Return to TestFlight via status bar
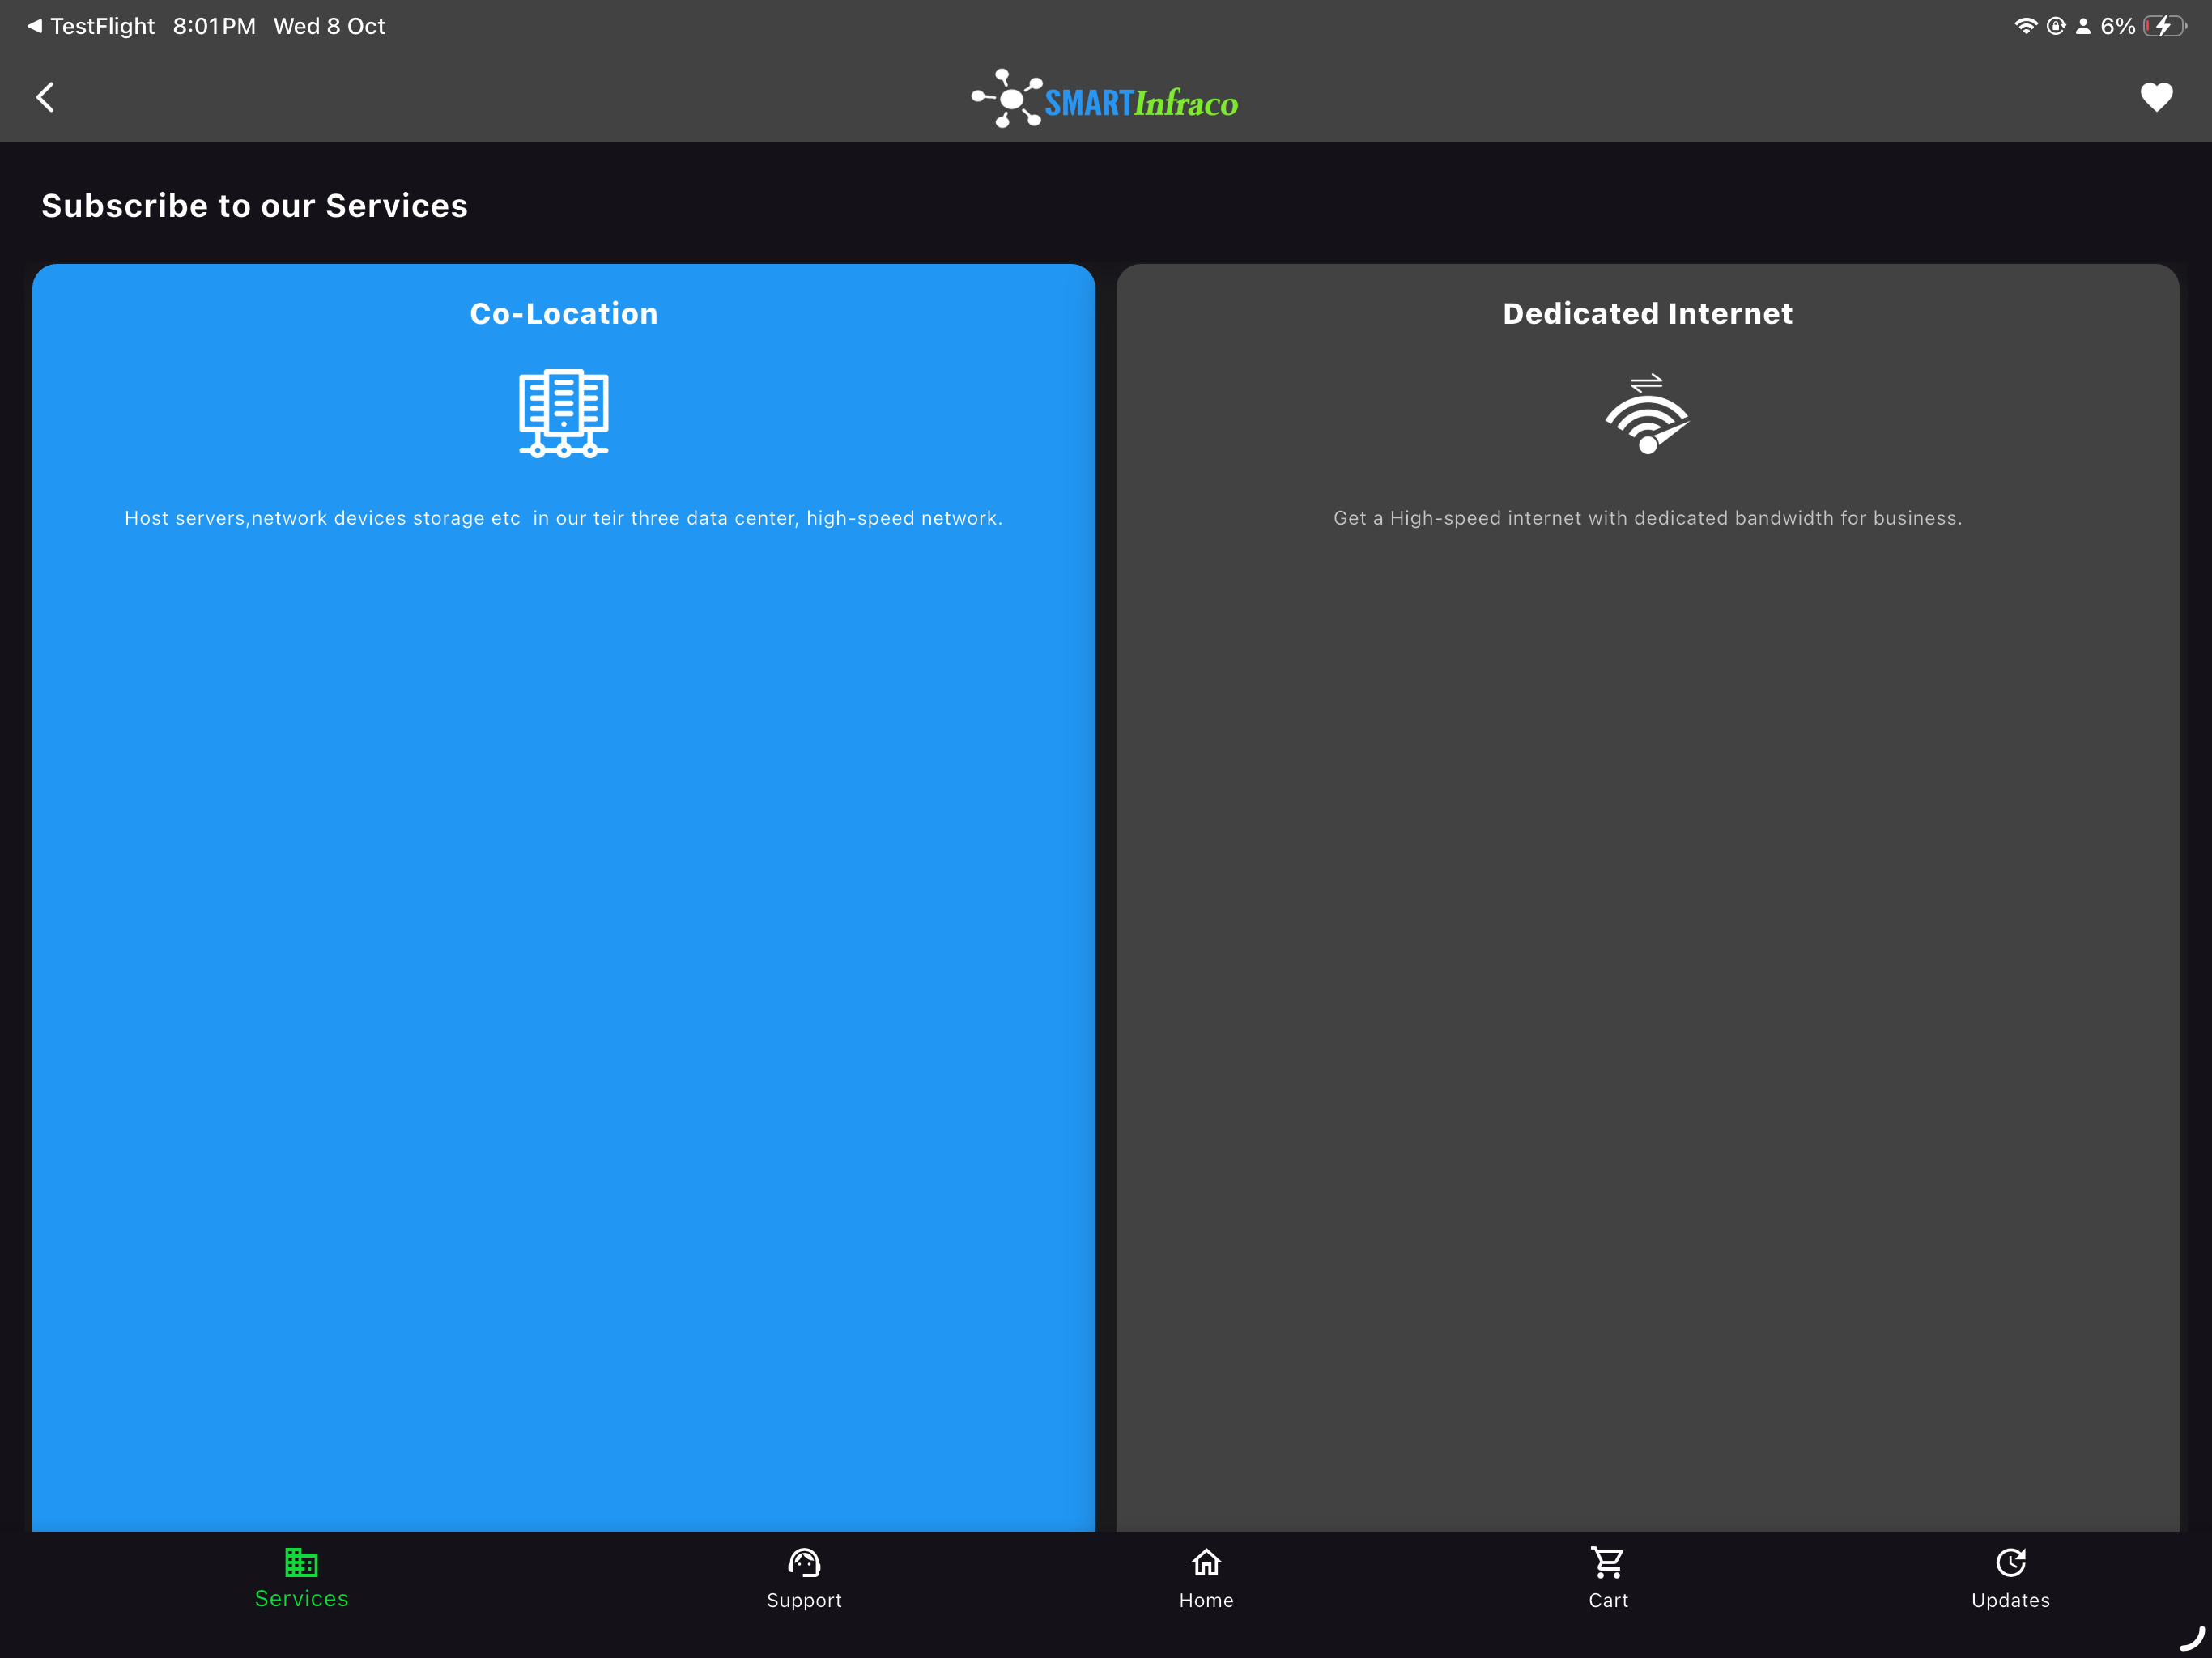Image resolution: width=2212 pixels, height=1658 pixels. point(91,26)
